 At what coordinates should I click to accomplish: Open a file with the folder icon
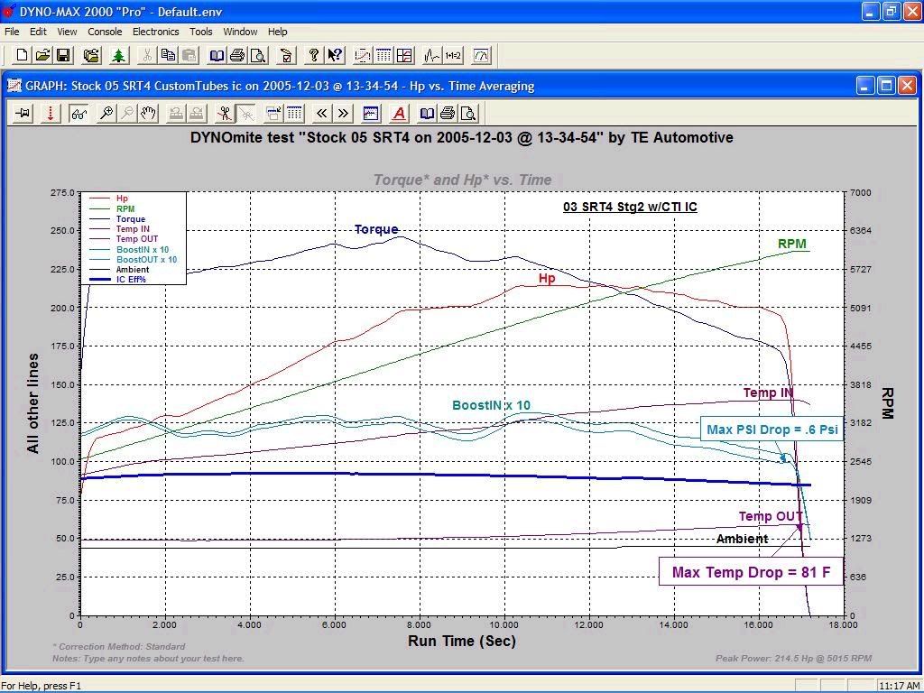click(x=42, y=55)
